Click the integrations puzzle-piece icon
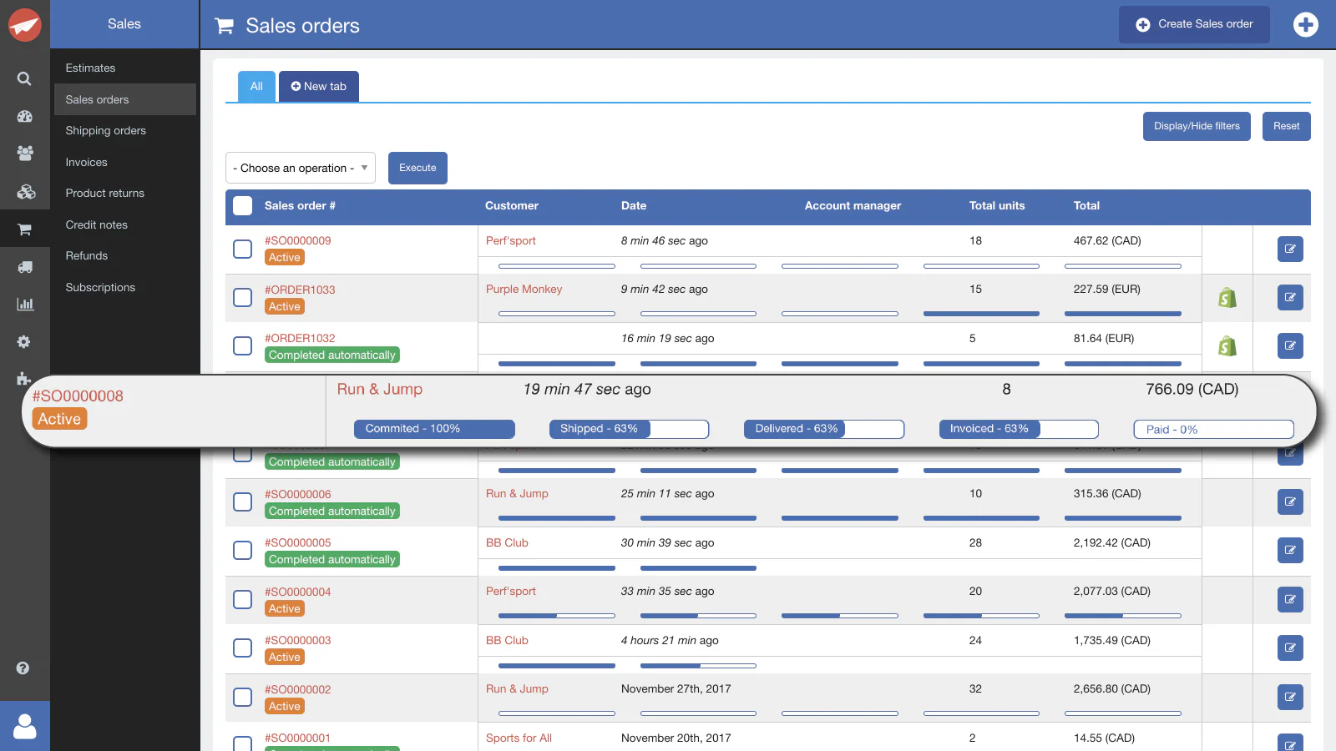The height and width of the screenshot is (751, 1336). click(24, 379)
